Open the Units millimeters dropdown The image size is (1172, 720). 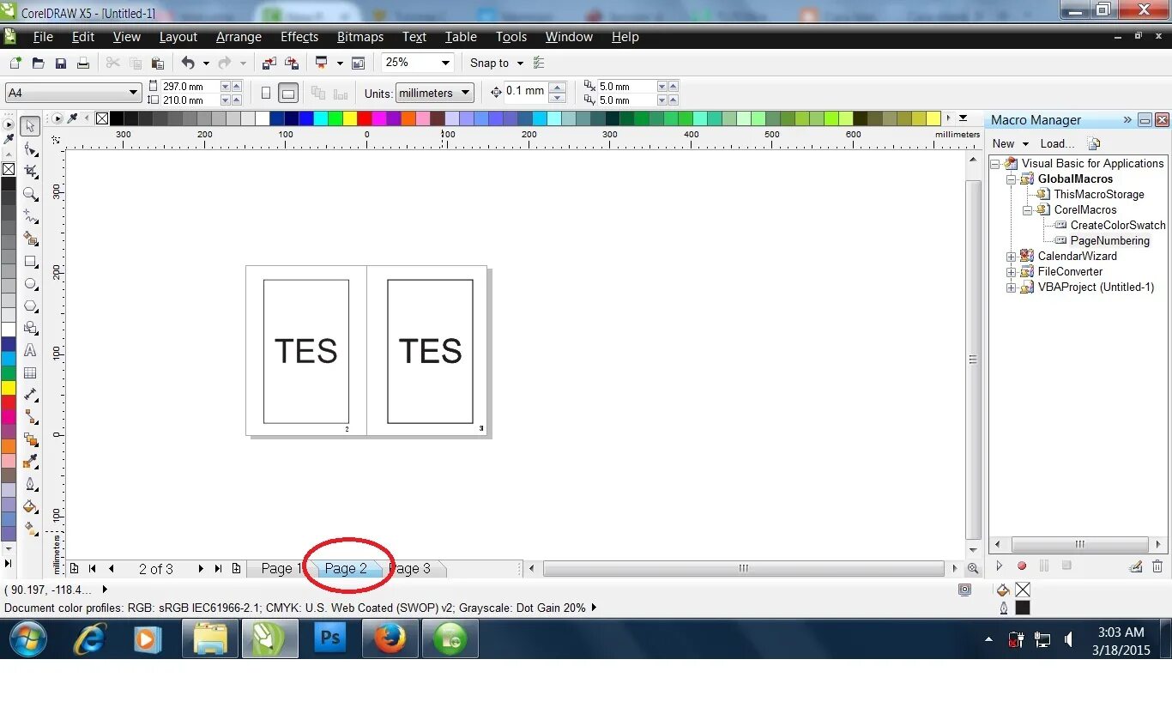466,93
